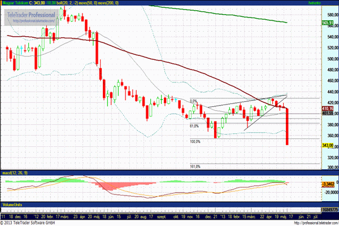Open the hetente period selector
Screen dimensions: 339x226
(x=329, y=3)
